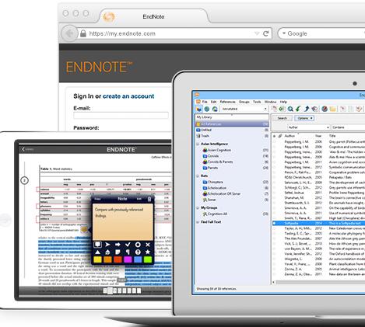Open the Contains comparison dropdown
365x327 pixels.
[348, 127]
